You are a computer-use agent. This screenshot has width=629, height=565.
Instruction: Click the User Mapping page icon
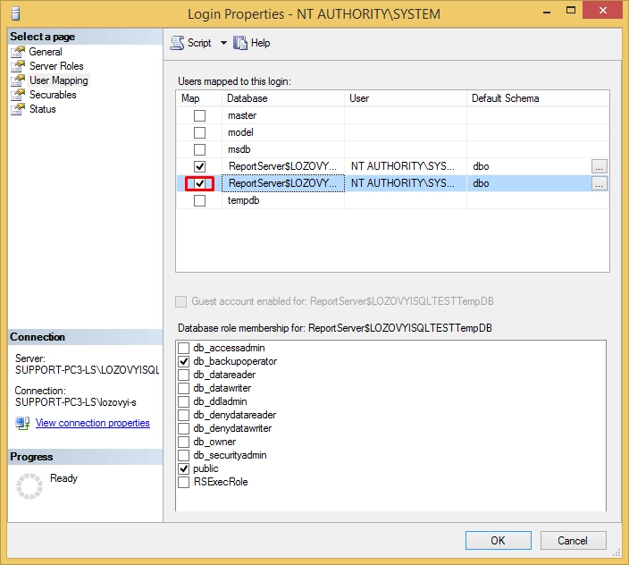point(18,80)
